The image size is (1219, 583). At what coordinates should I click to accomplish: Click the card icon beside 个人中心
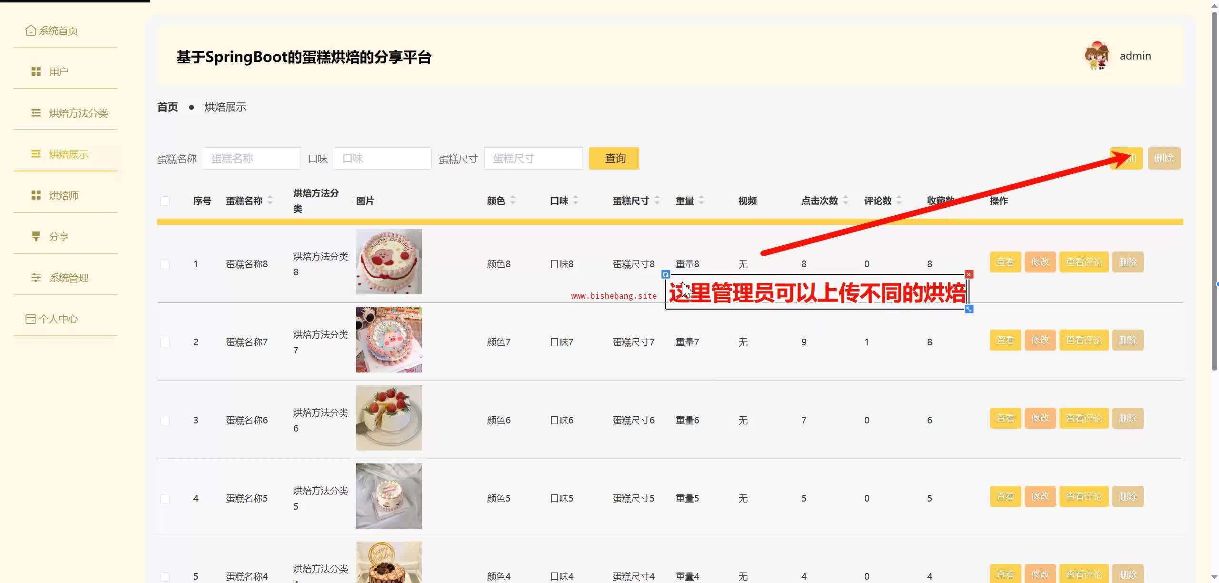click(x=30, y=319)
